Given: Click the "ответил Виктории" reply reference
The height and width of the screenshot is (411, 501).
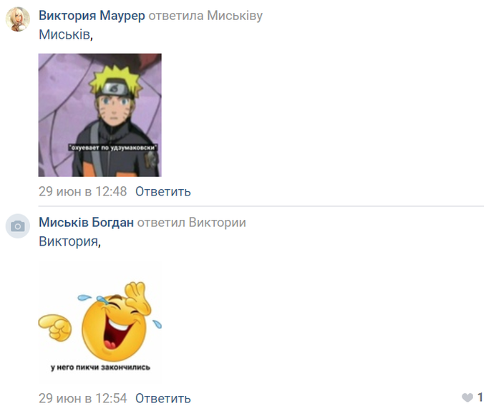Looking at the screenshot, I should pos(191,223).
